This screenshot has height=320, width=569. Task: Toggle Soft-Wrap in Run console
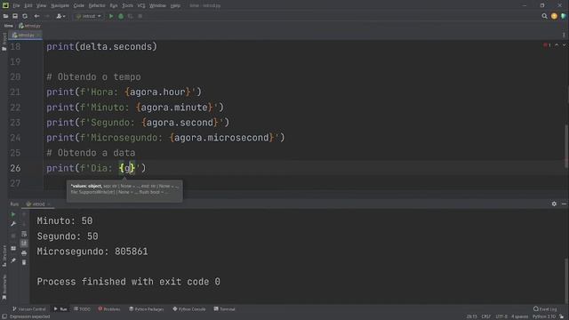pyautogui.click(x=24, y=234)
